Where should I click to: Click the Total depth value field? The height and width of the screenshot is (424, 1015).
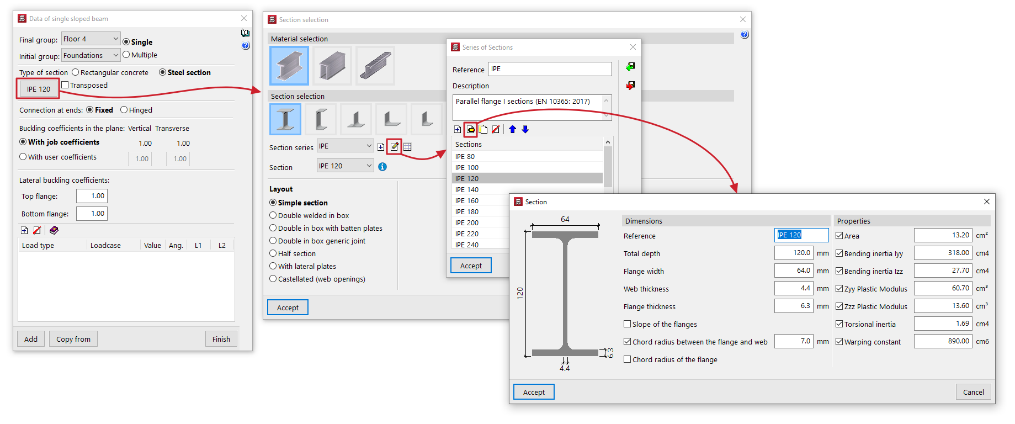pos(794,253)
